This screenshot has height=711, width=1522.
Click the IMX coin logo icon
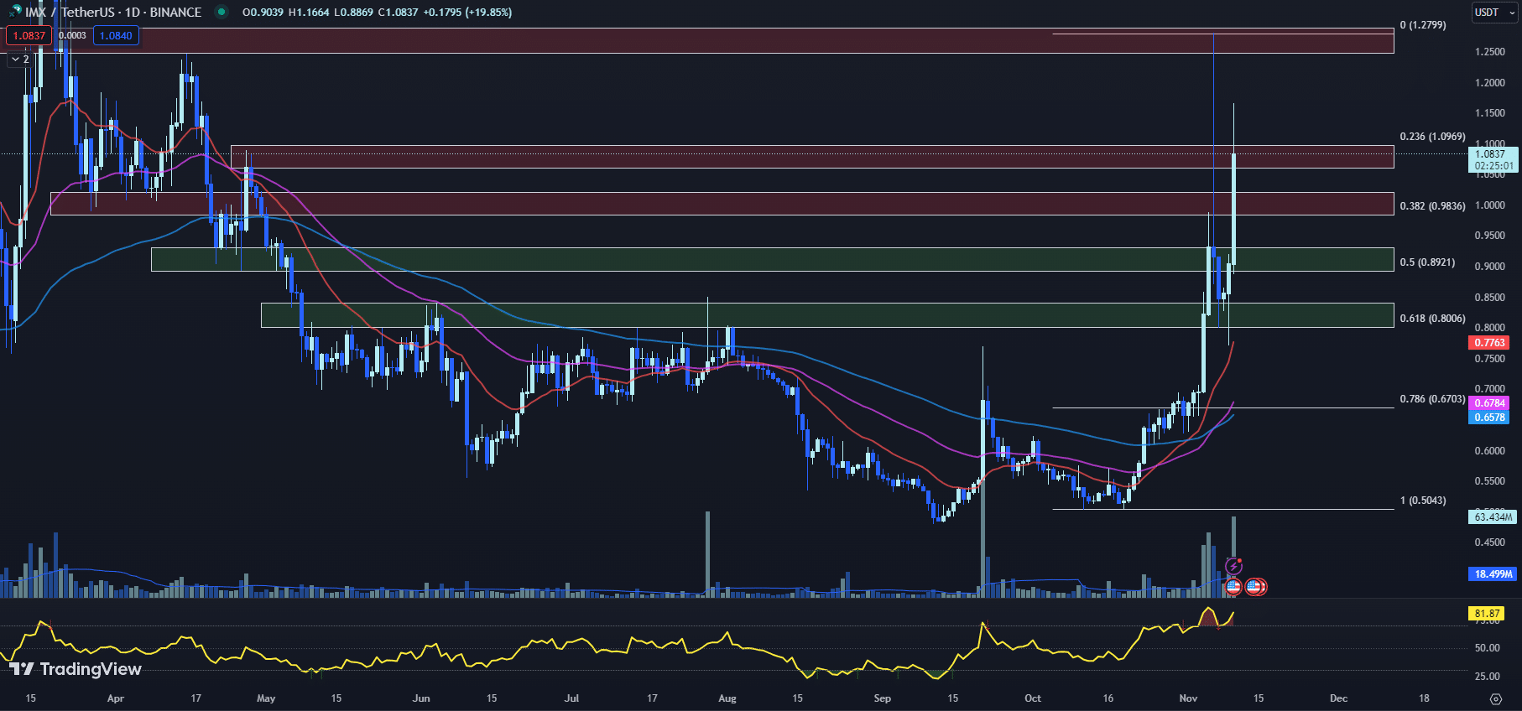[14, 12]
